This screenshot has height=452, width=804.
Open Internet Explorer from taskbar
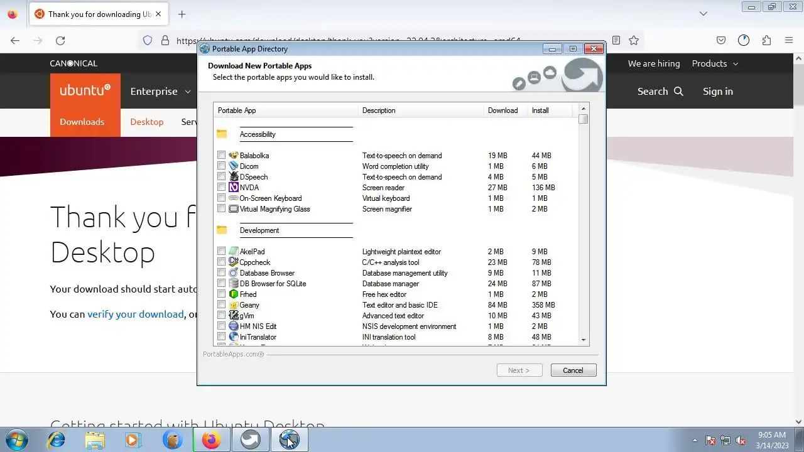pos(57,439)
